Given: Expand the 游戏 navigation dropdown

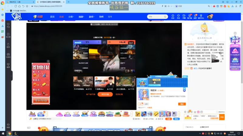Looking at the screenshot, I should [x=91, y=17].
